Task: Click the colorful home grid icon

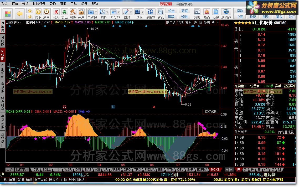Action: pos(8,14)
